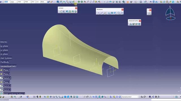Select the Parallel Curve tool in Wireframe toolbar

(115, 13)
